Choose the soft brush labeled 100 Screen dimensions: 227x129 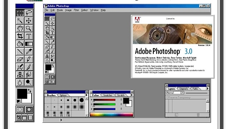68,114
